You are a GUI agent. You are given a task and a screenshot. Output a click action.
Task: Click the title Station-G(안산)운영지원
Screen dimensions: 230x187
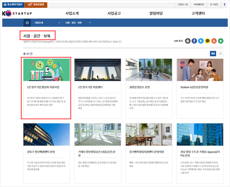coord(194,87)
